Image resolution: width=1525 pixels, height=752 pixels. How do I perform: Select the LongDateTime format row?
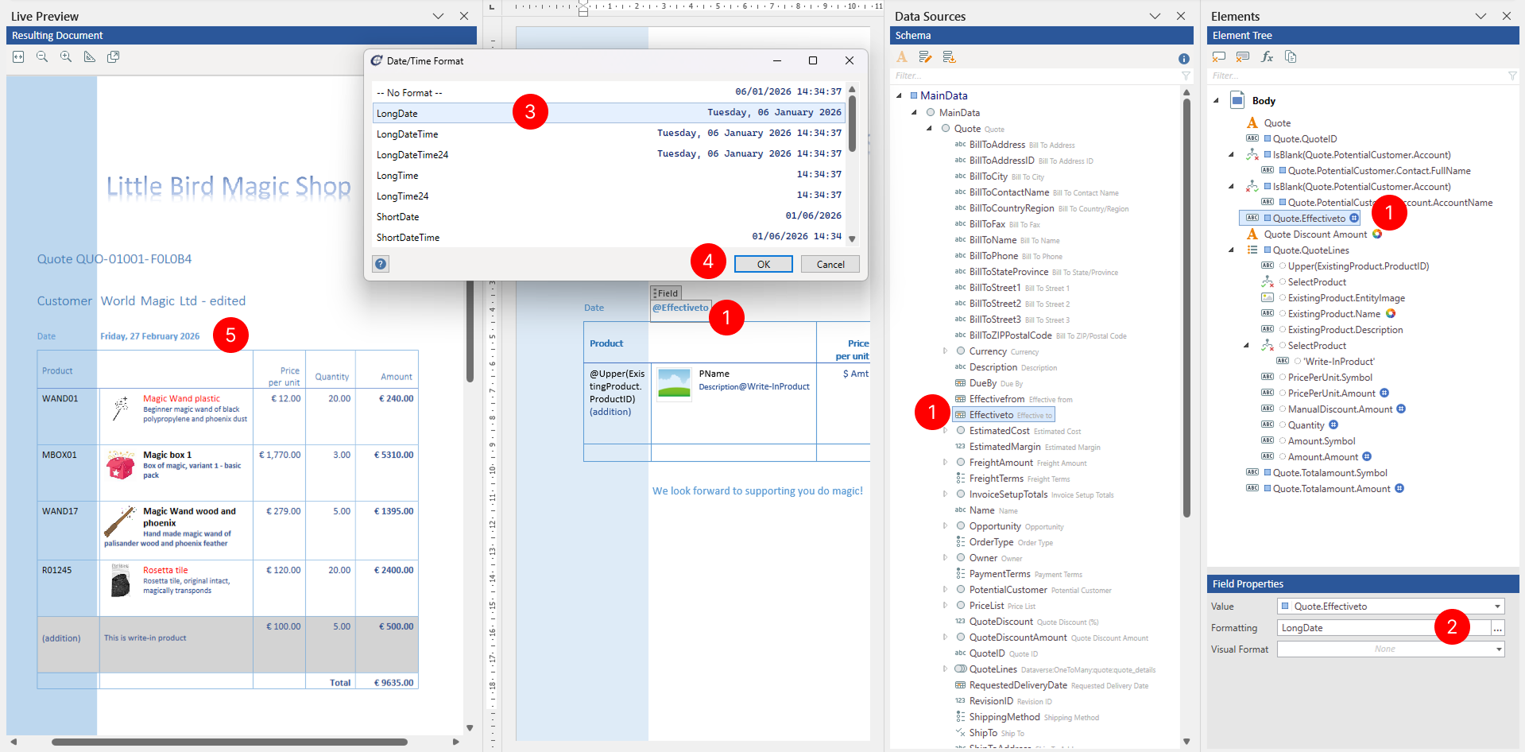point(609,134)
